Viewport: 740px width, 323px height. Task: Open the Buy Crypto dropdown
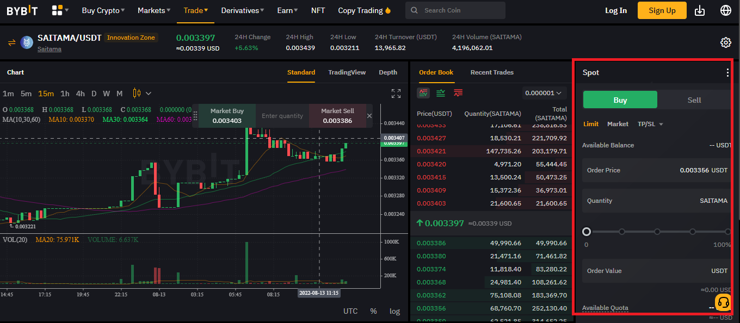click(x=103, y=10)
